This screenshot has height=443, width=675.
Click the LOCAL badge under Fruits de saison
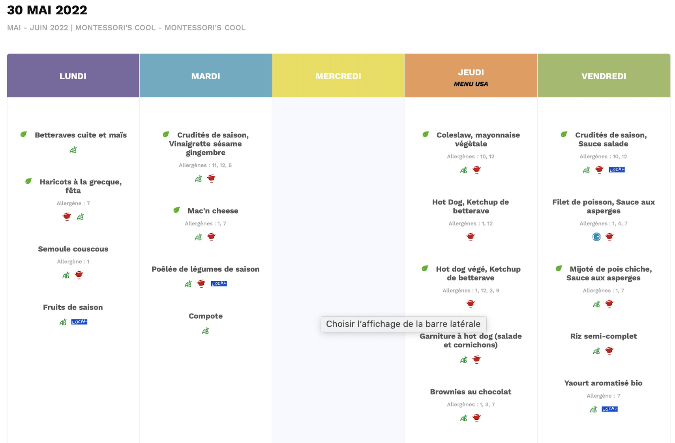click(79, 322)
